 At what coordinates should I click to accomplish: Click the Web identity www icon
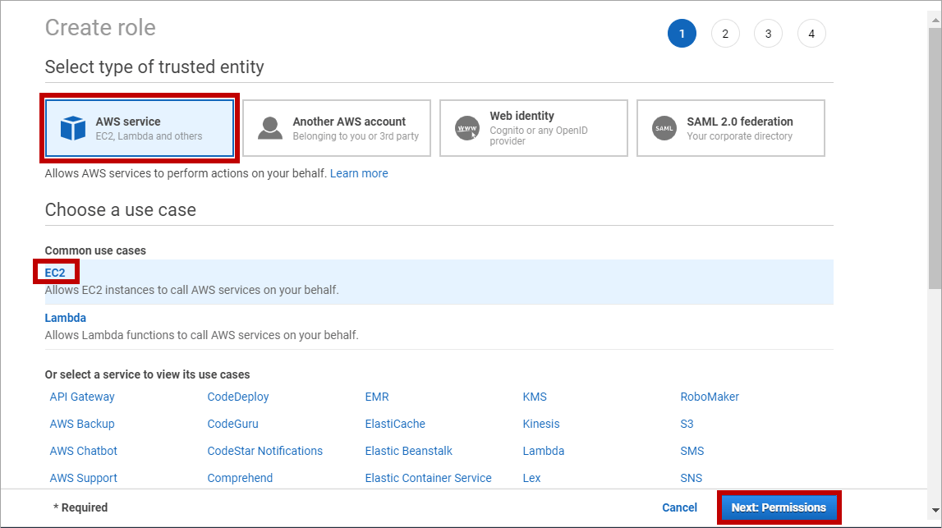tap(467, 128)
